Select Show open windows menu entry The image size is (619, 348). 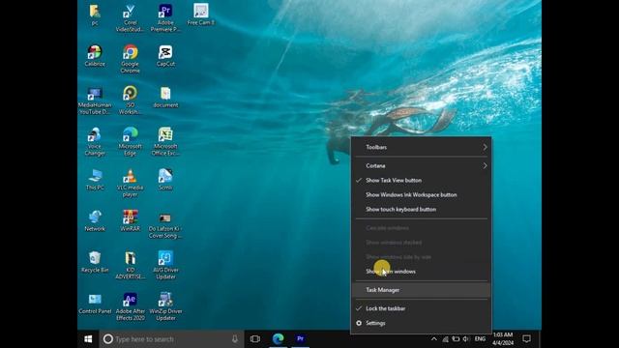tap(421, 272)
